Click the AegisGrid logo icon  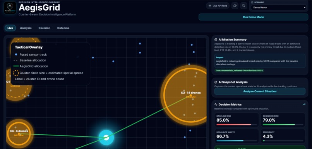pos(10,8)
